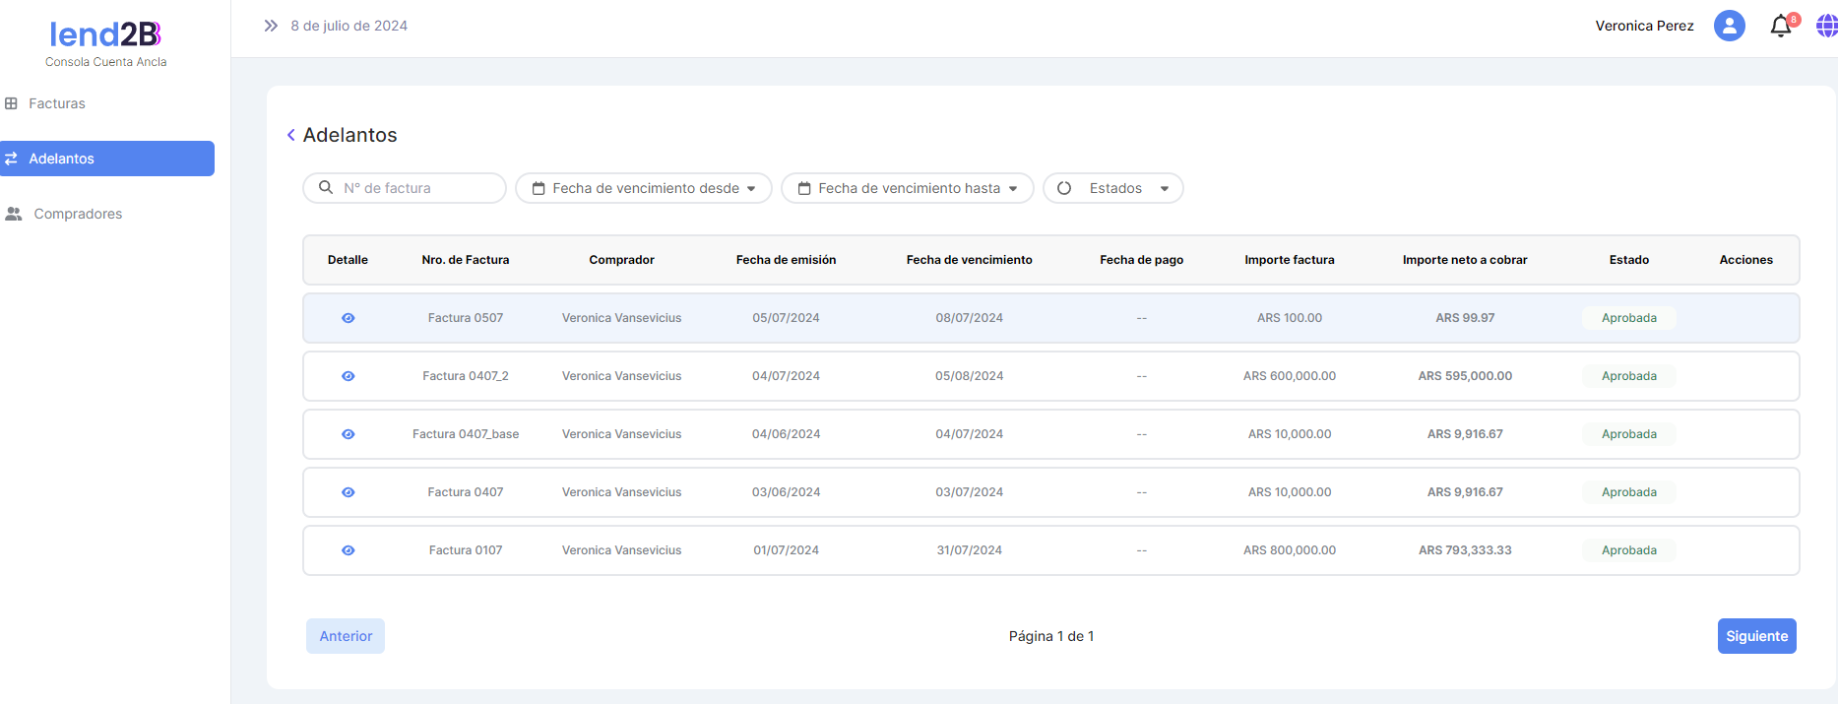
Task: Click eye icon for Factura 0107
Action: [x=348, y=550]
